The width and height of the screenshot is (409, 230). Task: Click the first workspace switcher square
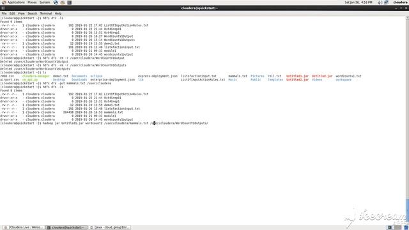(x=390, y=227)
